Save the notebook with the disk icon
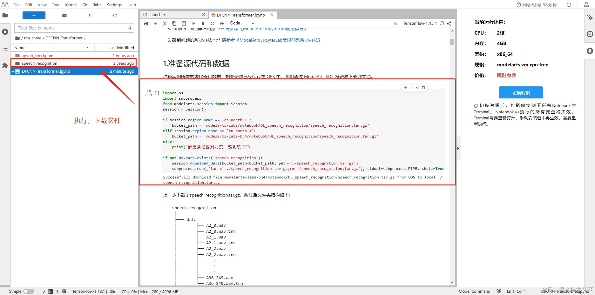The width and height of the screenshot is (595, 295). pos(146,23)
